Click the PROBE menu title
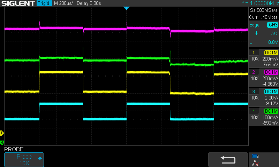279x167 pixels. coord(14,150)
